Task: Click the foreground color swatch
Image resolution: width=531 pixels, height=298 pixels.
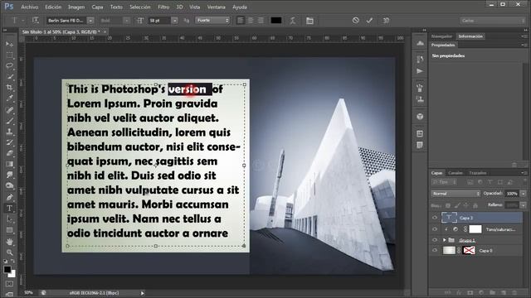Action: (x=7, y=269)
